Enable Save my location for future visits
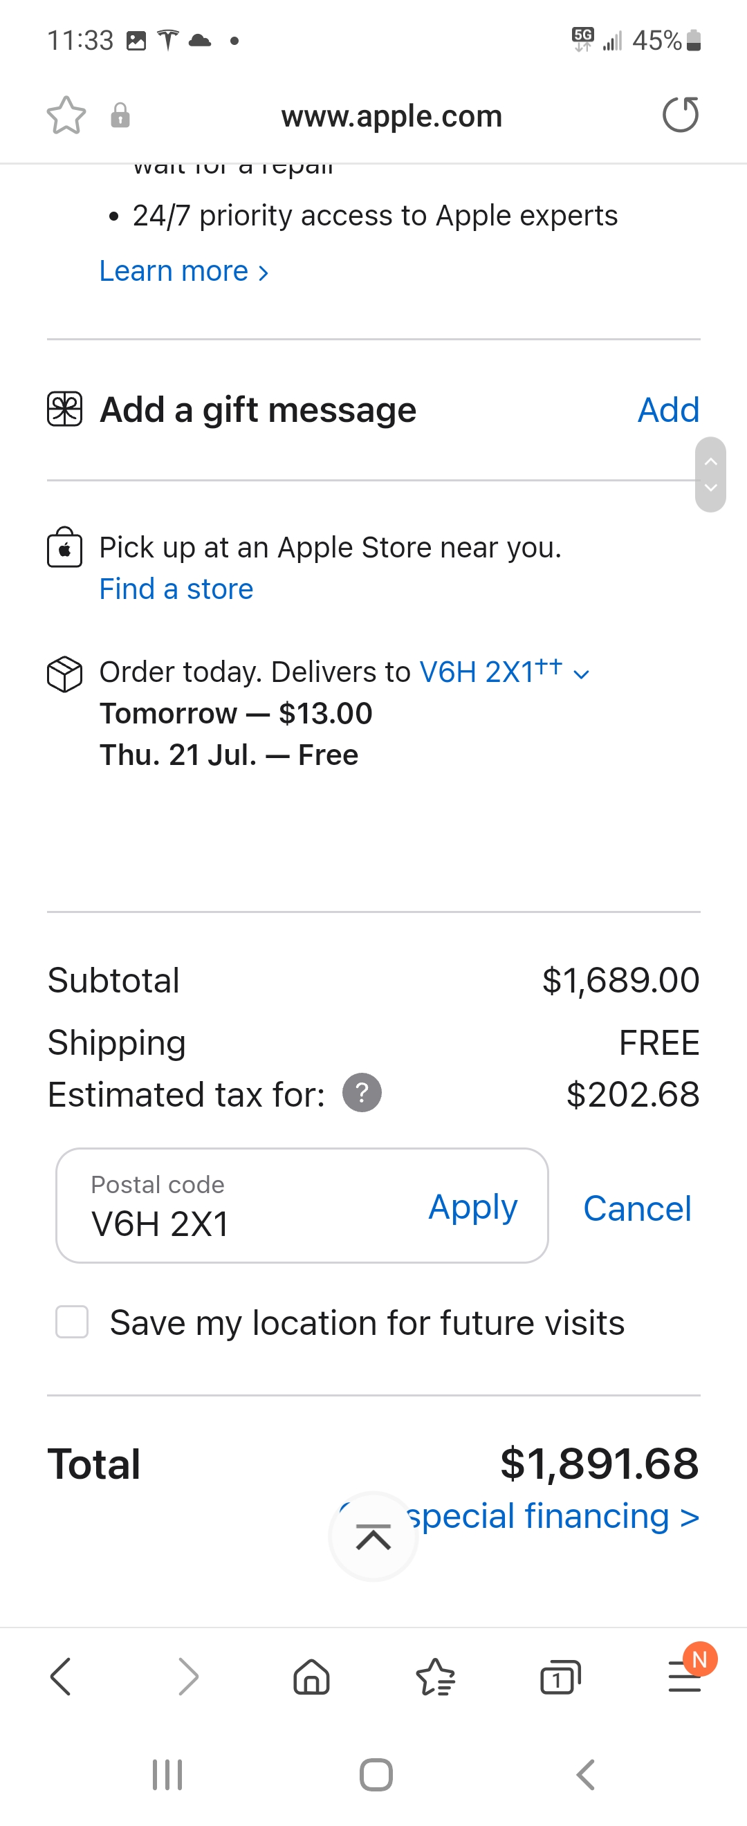 pos(73,1322)
